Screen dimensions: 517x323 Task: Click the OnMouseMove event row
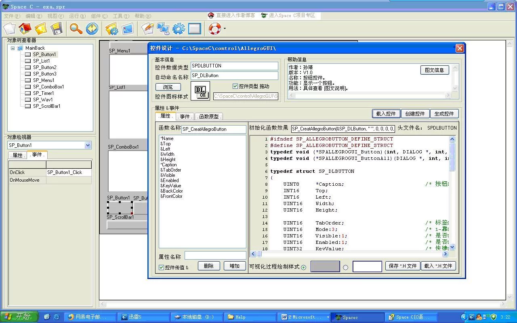coord(50,180)
